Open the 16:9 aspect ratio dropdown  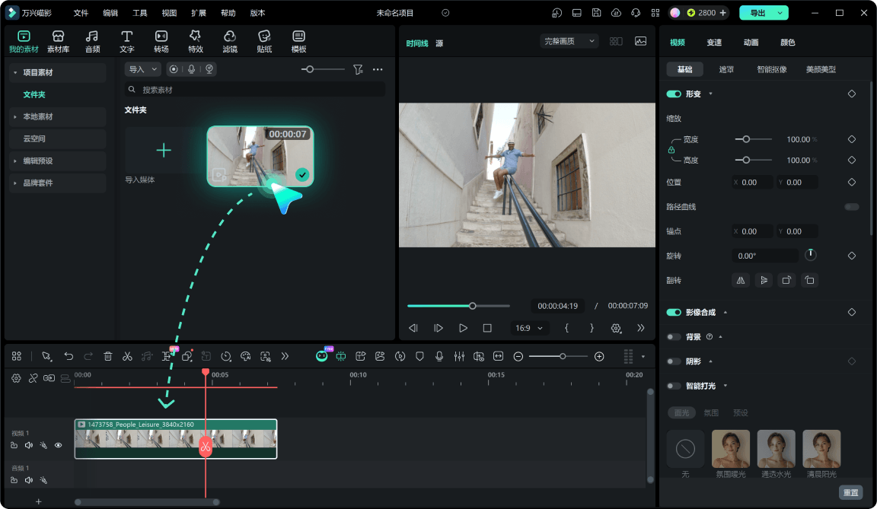(528, 328)
